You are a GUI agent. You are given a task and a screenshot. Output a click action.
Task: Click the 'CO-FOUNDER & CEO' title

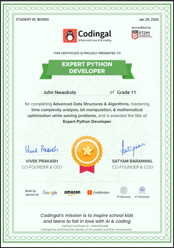point(42,167)
